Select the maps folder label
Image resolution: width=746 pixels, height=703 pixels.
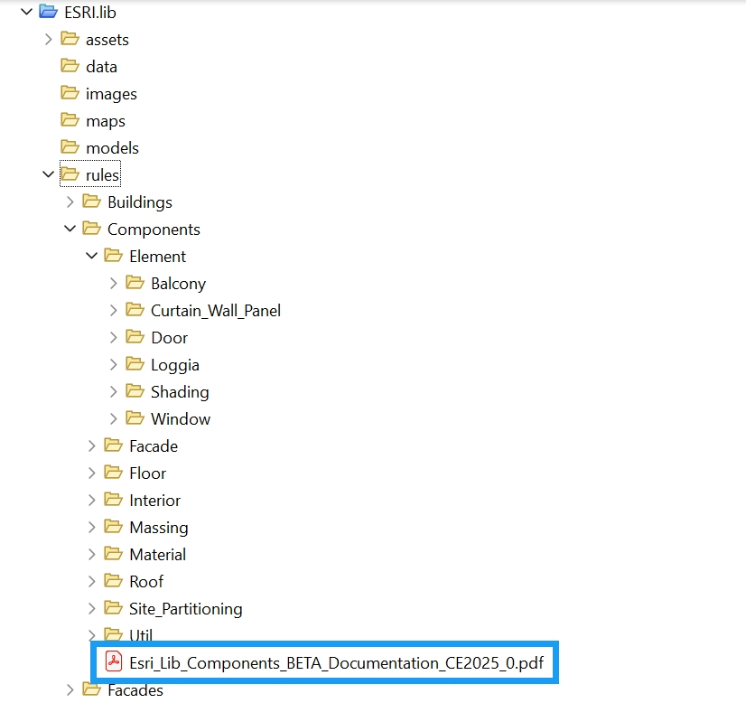coord(106,122)
